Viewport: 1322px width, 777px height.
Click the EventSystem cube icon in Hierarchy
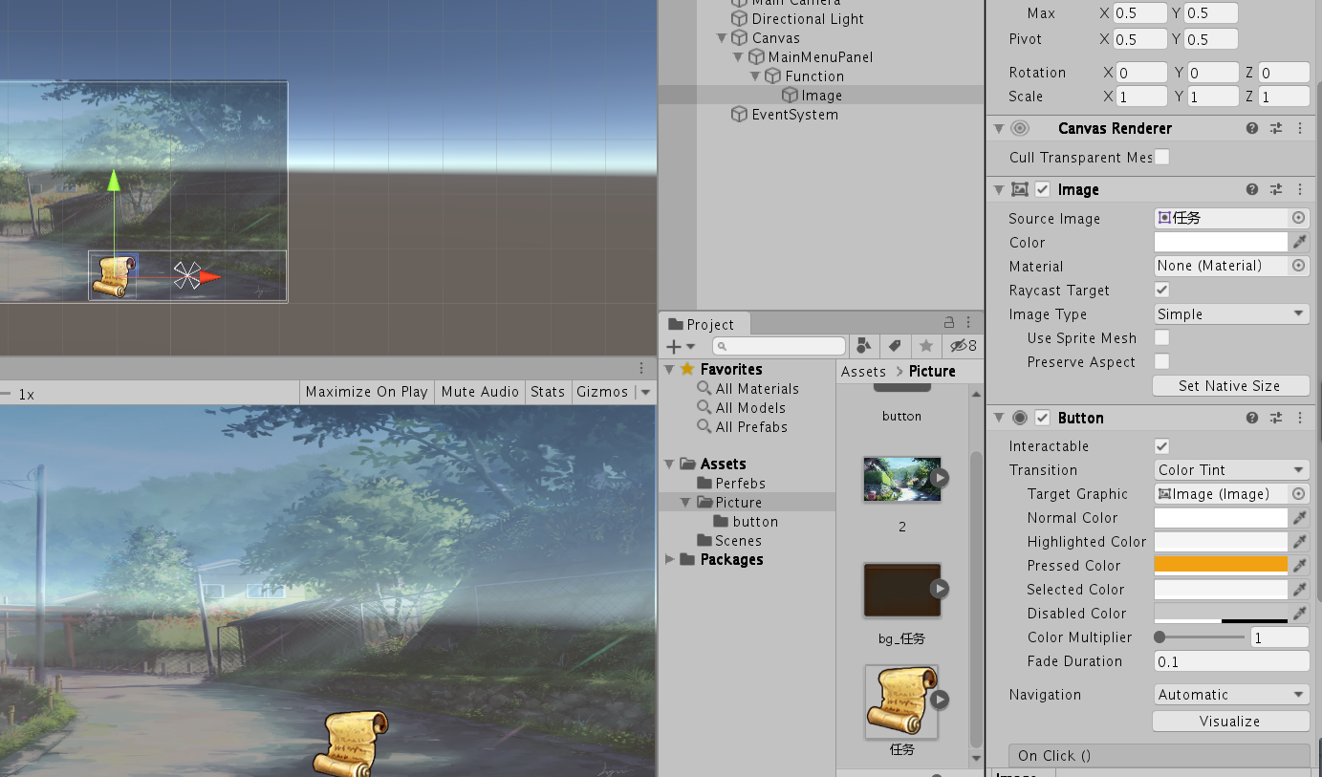(x=739, y=115)
